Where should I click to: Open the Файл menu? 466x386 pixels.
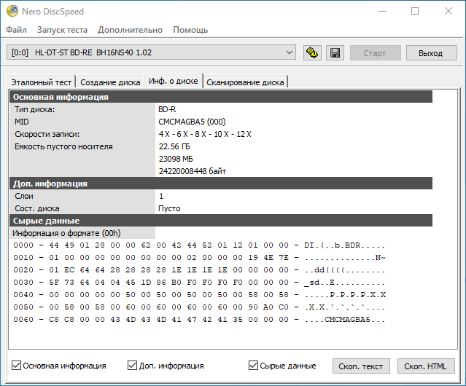click(16, 30)
